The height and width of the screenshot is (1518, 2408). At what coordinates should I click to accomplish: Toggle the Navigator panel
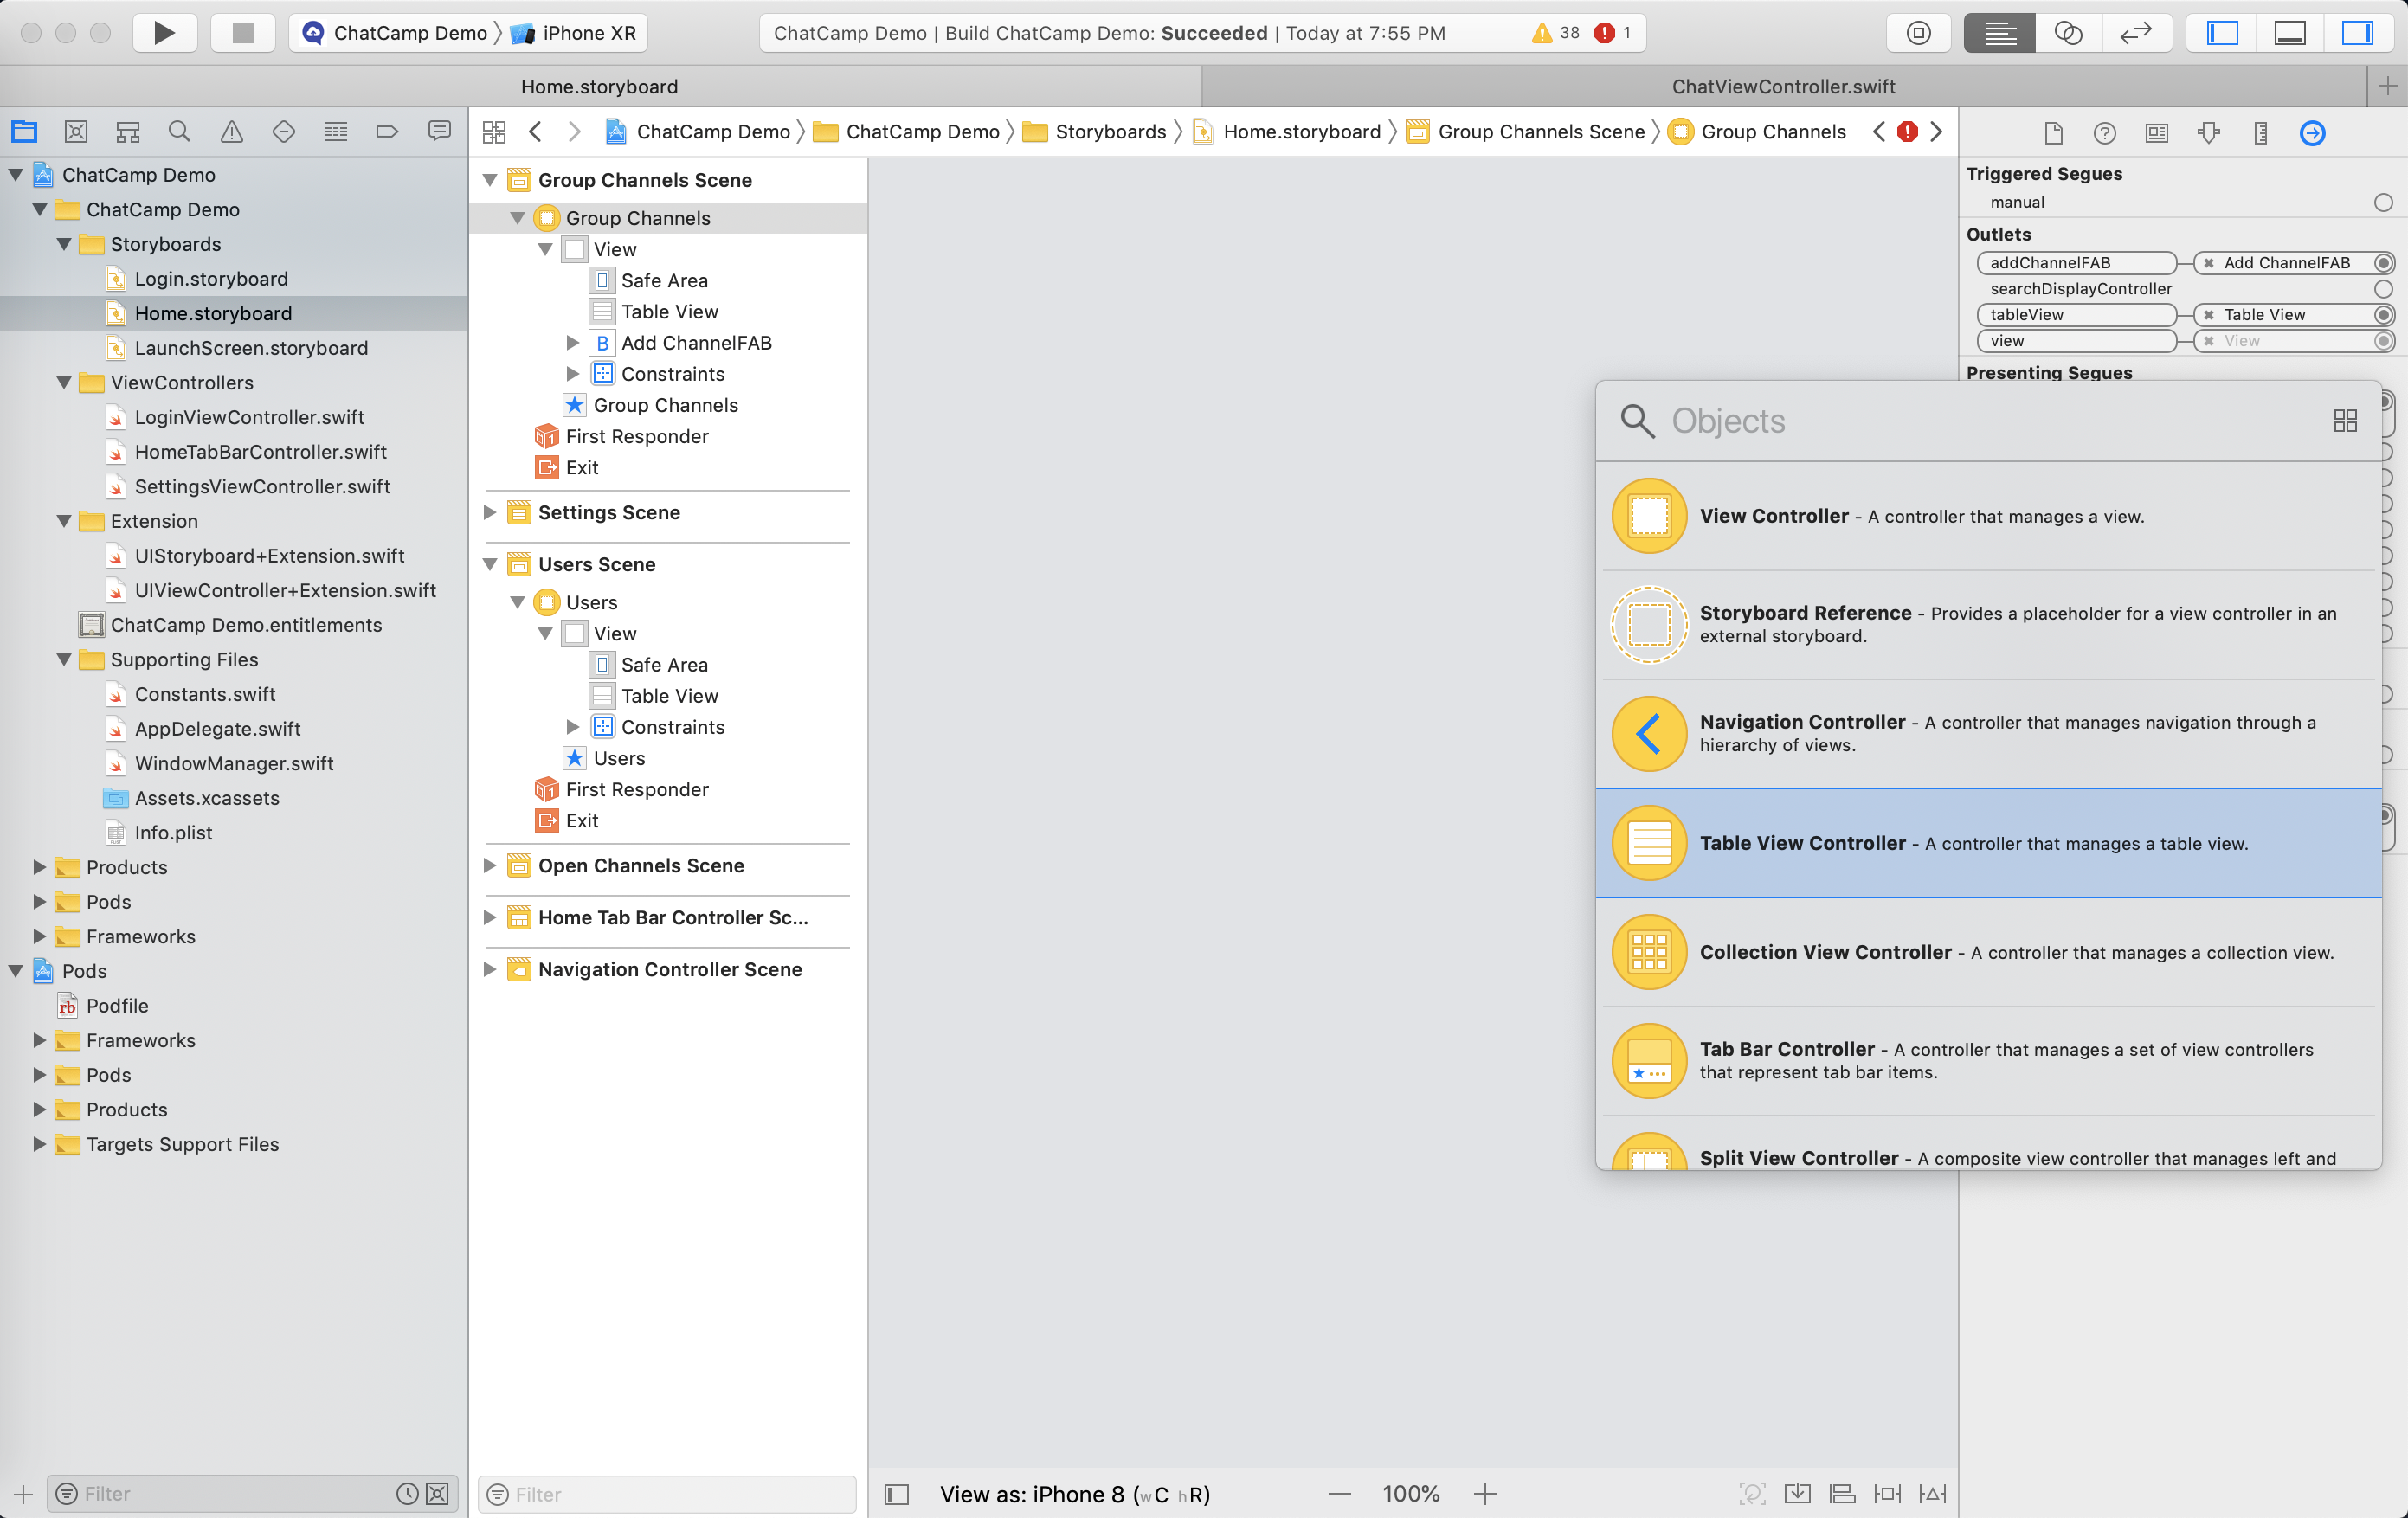(x=2222, y=33)
